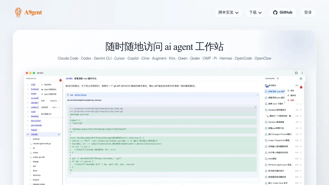
Task: Open kebab menu for Subagent定时输出hi session
Action: point(301,110)
